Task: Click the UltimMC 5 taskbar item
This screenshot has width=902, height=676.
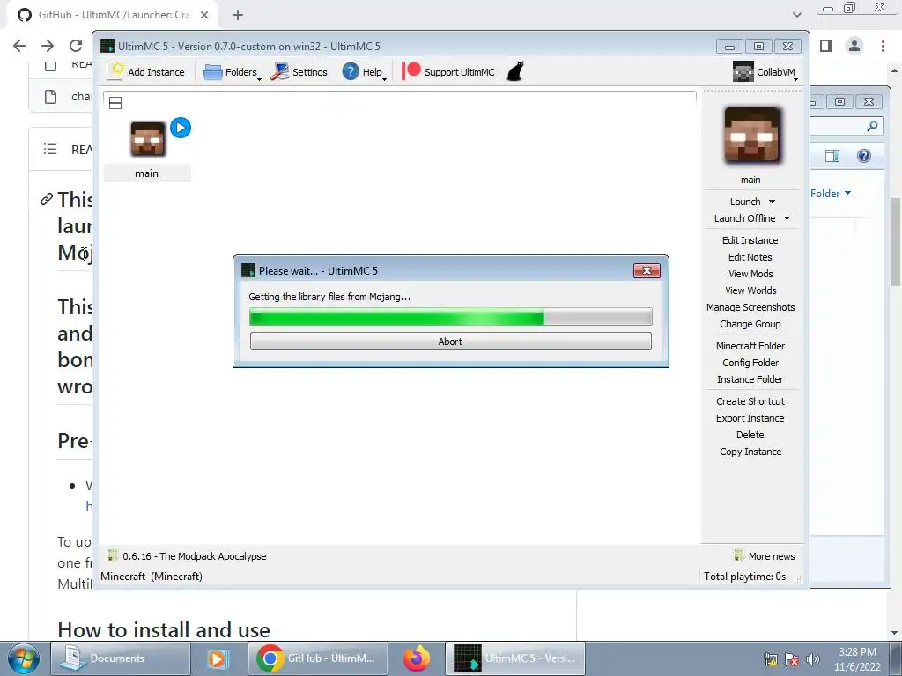Action: (x=515, y=658)
